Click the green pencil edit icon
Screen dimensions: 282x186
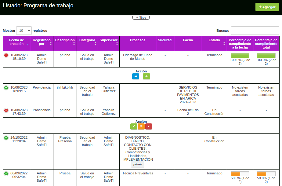tap(134, 126)
